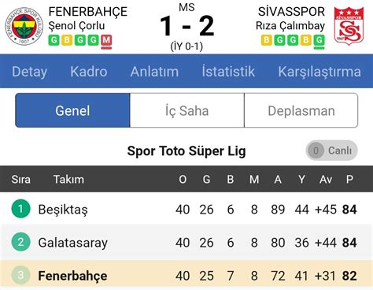
Task: Select Sivasspor's last green G form badge
Action: tap(319, 41)
